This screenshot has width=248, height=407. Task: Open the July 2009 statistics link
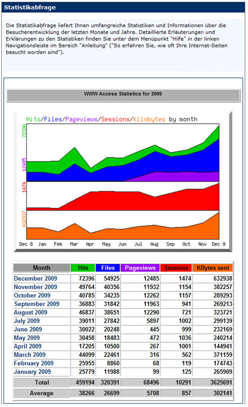pos(27,321)
